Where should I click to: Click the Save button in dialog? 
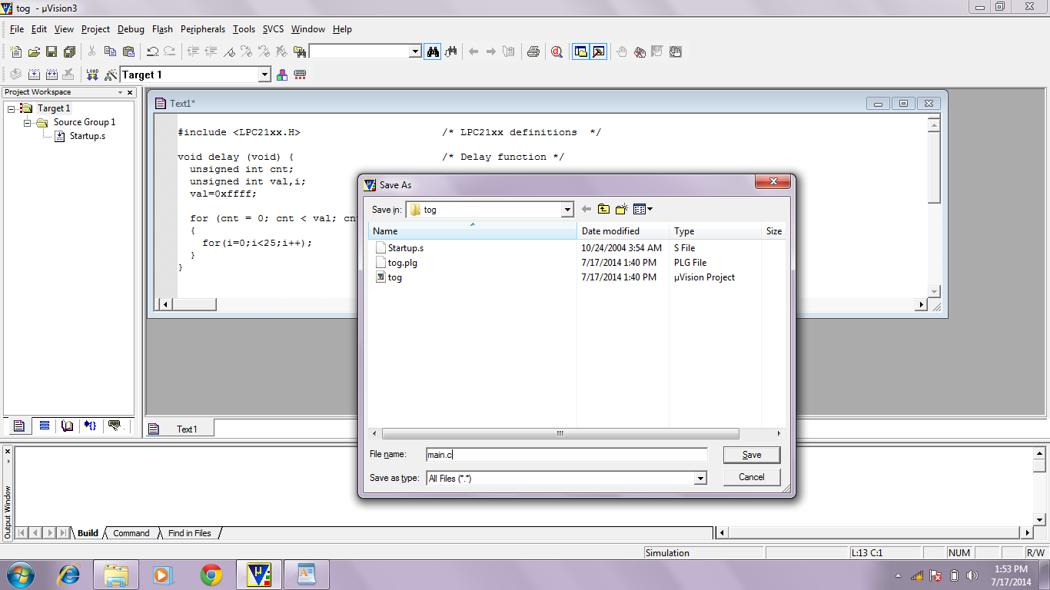click(x=752, y=455)
